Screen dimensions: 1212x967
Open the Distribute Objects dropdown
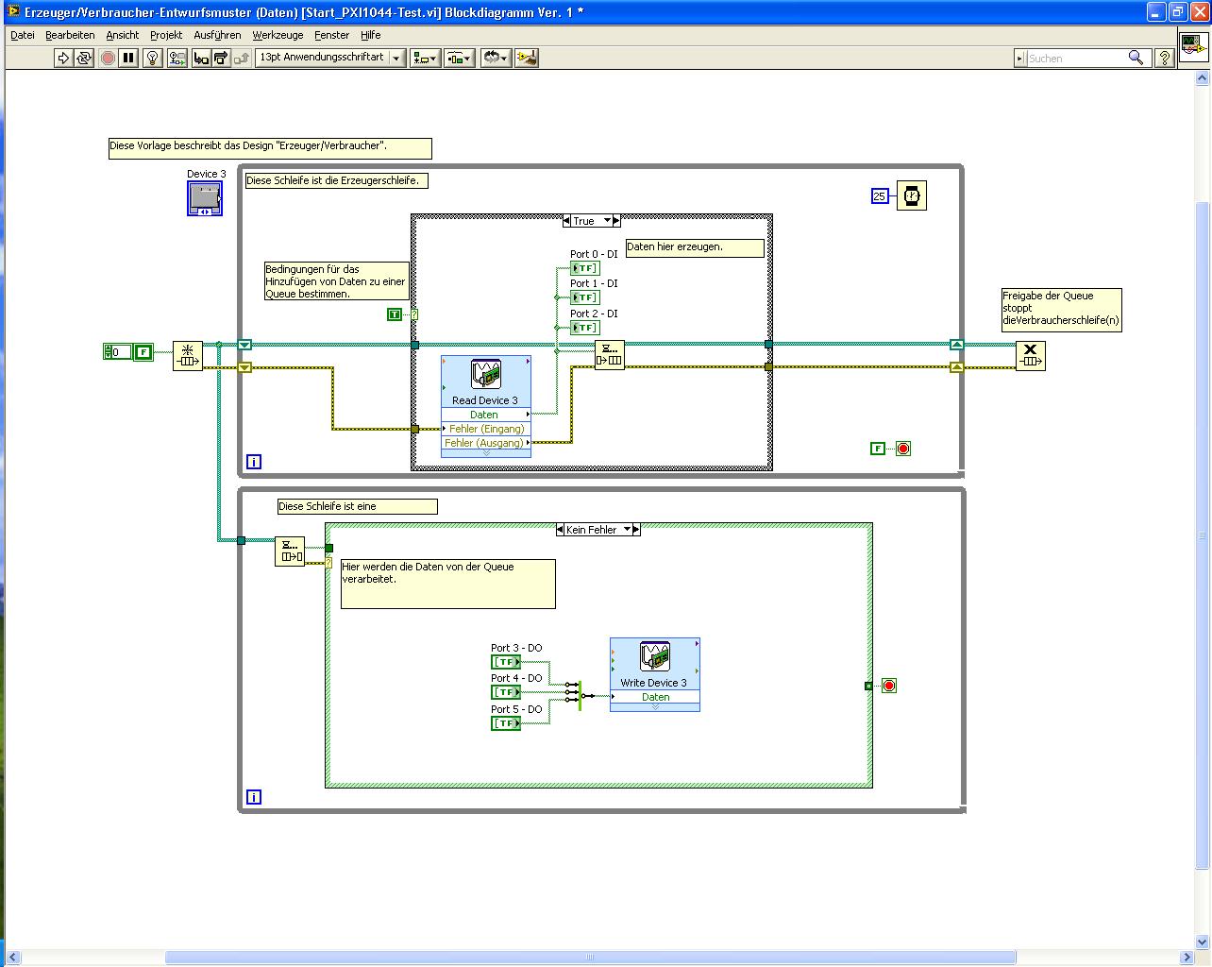coord(459,59)
